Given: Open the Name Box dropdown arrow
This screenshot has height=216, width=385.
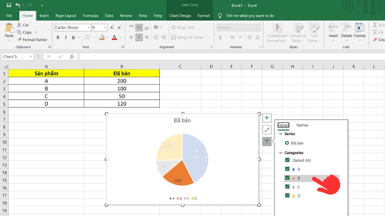Looking at the screenshot, I should [31, 57].
